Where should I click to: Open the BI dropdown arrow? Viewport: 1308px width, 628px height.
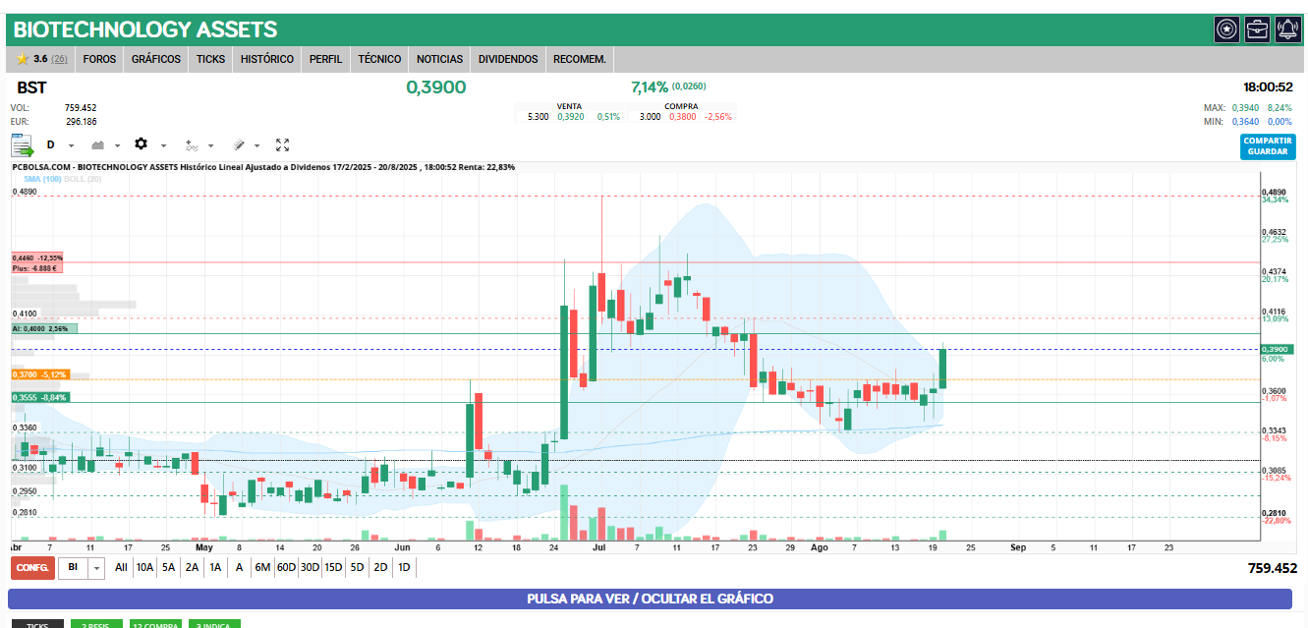coord(96,567)
